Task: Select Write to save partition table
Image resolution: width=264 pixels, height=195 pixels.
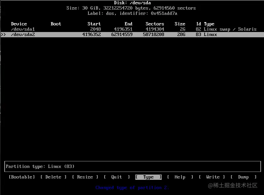Action: click(212, 177)
